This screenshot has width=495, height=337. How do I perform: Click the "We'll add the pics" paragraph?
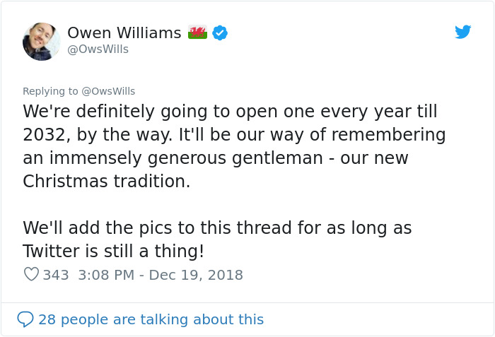(x=217, y=240)
